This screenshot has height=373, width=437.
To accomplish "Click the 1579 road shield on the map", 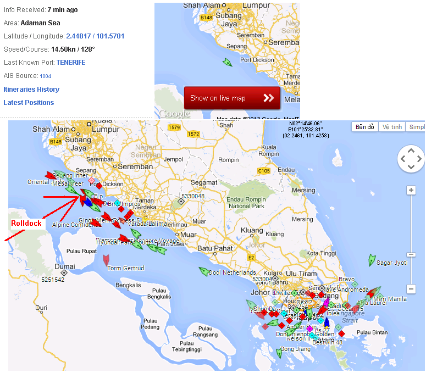I will (x=174, y=127).
